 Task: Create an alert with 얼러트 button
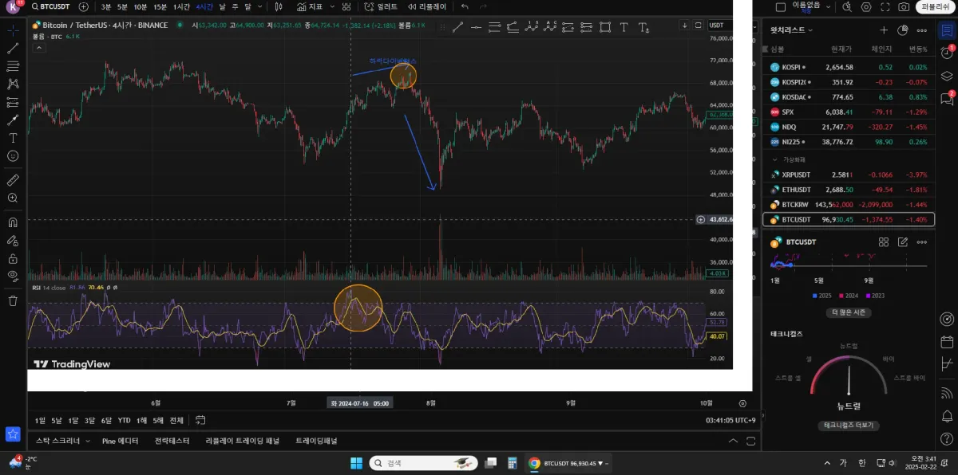coord(381,6)
